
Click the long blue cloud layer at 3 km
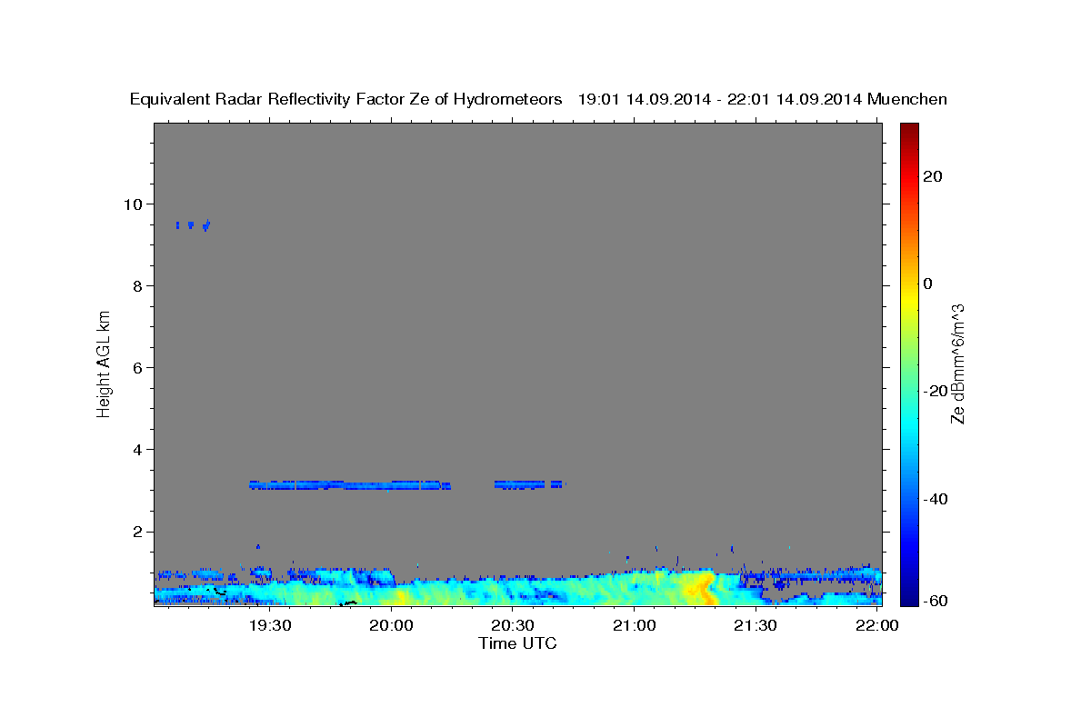pos(350,485)
